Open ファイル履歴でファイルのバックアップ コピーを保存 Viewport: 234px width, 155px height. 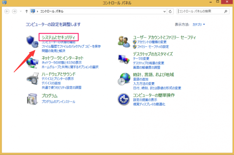click(71, 46)
